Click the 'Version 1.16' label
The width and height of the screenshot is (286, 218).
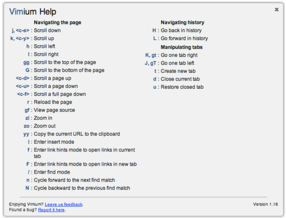pyautogui.click(x=265, y=204)
